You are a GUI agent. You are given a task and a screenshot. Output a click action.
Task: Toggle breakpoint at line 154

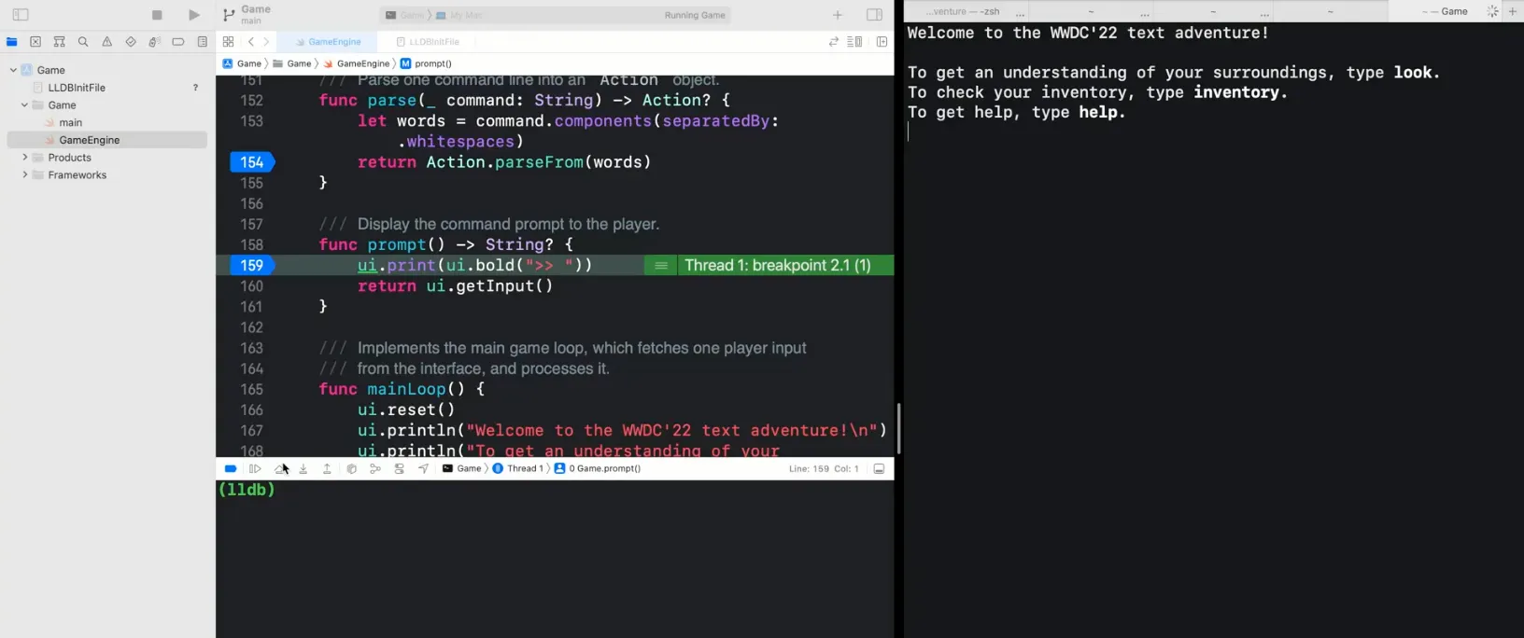click(252, 162)
